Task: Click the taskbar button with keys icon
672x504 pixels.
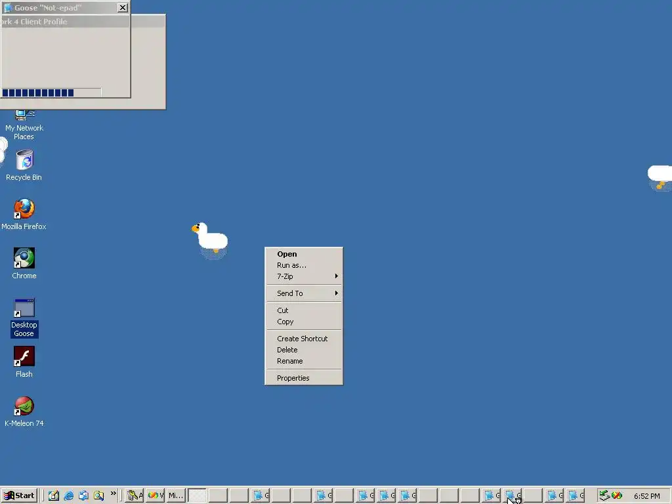Action: (134, 495)
